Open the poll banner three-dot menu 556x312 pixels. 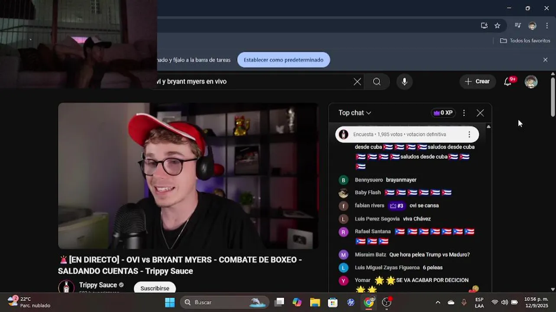pos(469,134)
